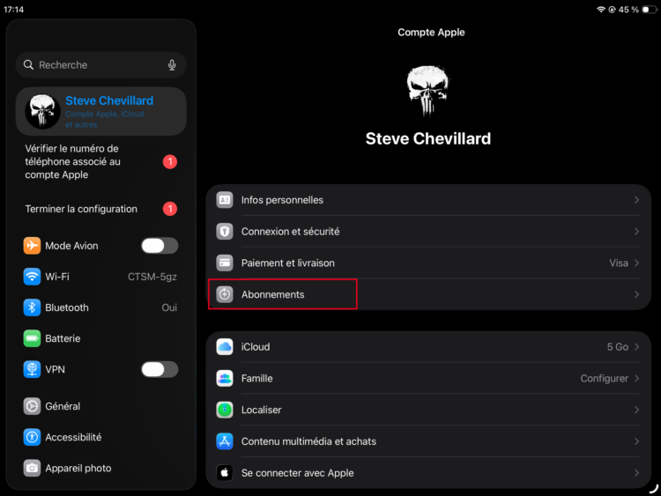
Task: Tap the Accessibilité icon
Action: click(x=32, y=438)
